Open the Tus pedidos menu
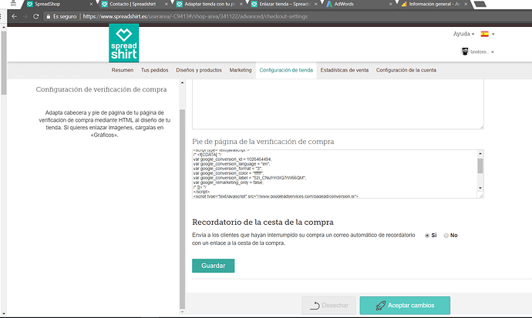Screen dimensions: 532x318 pyautogui.click(x=155, y=70)
